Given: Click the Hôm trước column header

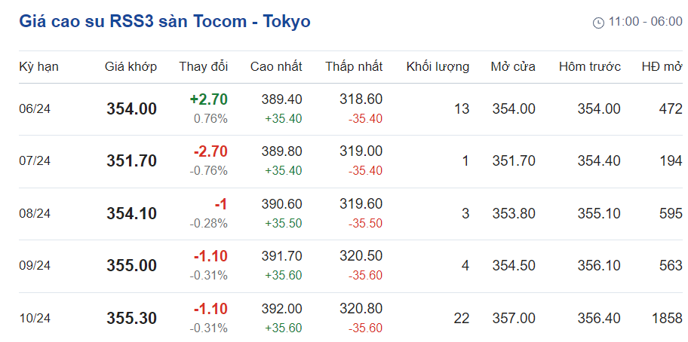Looking at the screenshot, I should (589, 66).
